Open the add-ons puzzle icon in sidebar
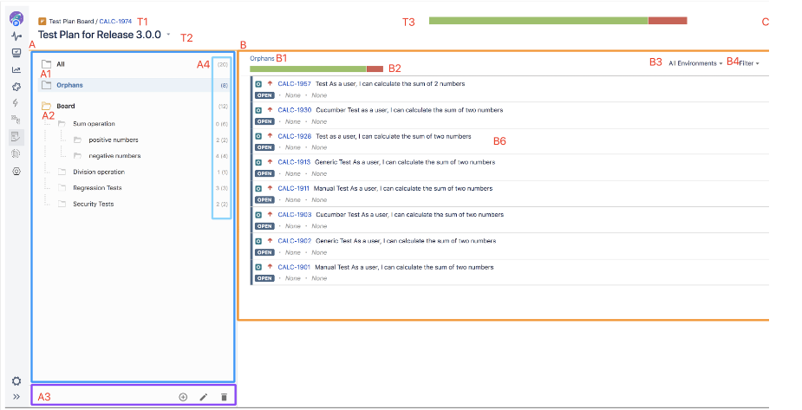The image size is (802, 410). pos(16,87)
